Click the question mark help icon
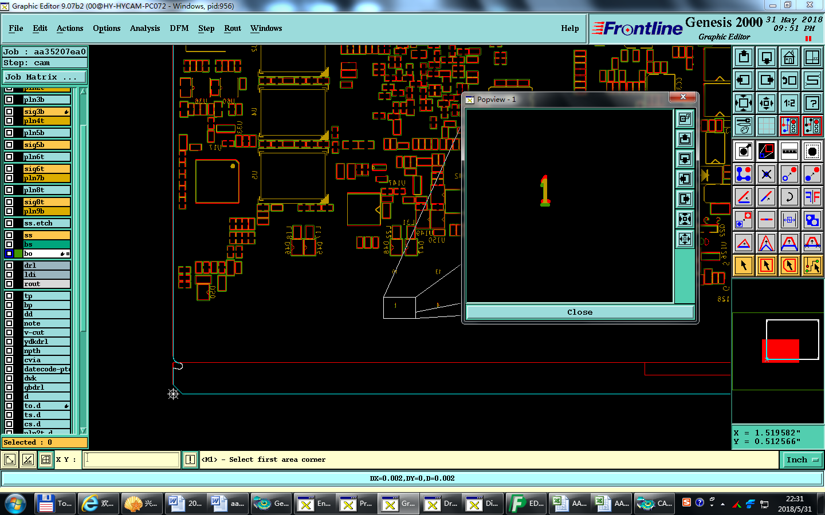 [812, 103]
